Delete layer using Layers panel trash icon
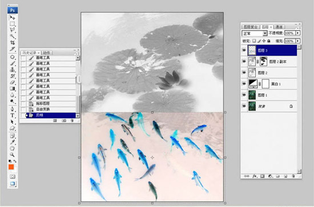 [293, 176]
